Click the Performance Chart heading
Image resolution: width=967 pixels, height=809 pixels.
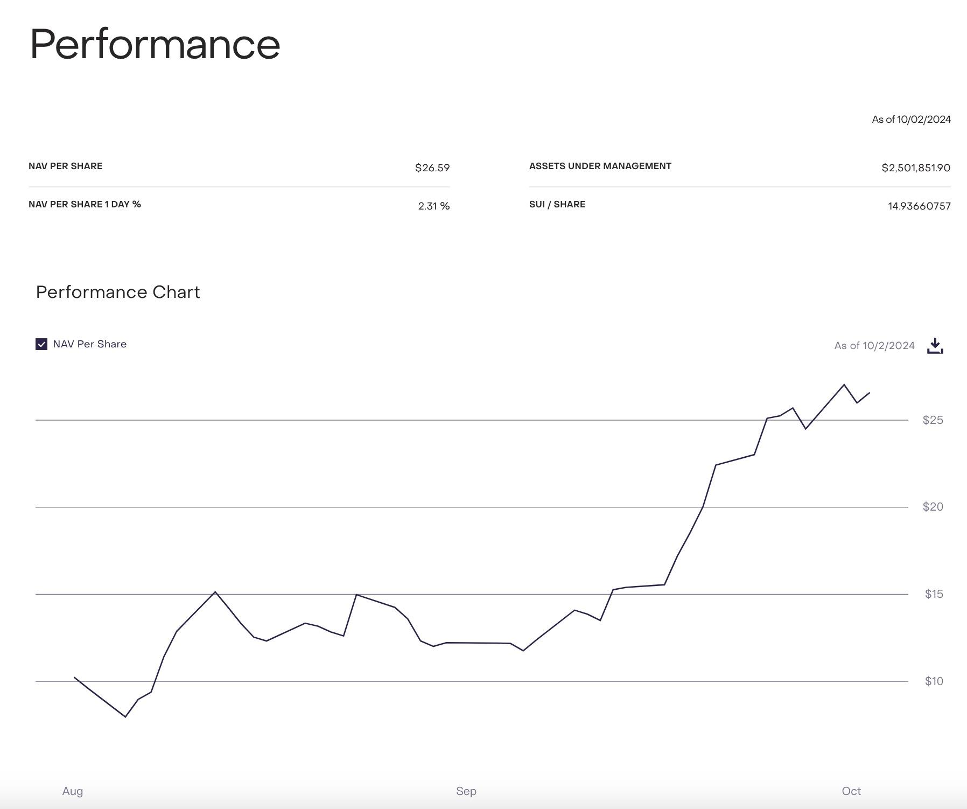(118, 292)
